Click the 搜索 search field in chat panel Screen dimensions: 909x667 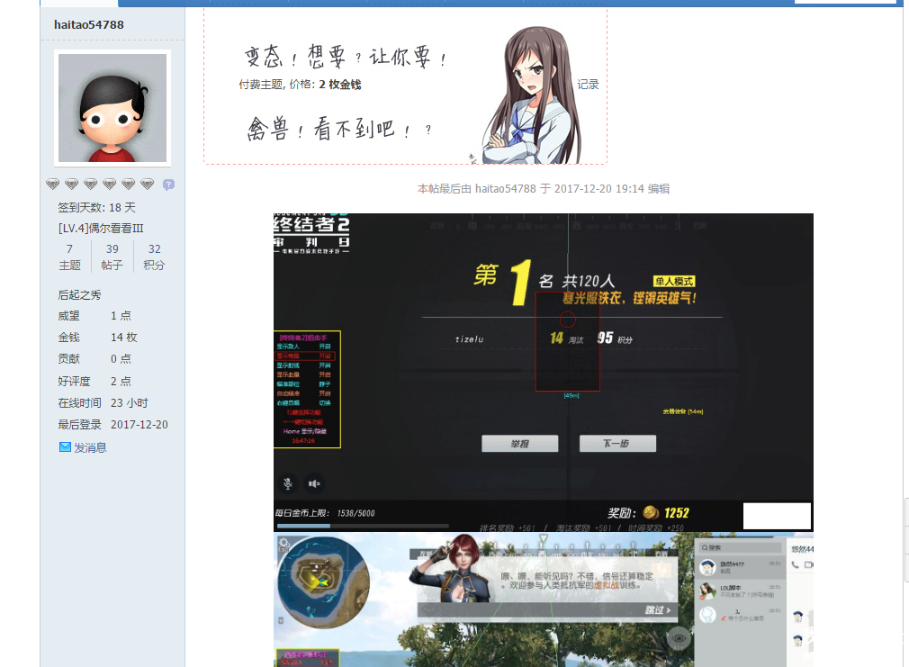tap(740, 547)
